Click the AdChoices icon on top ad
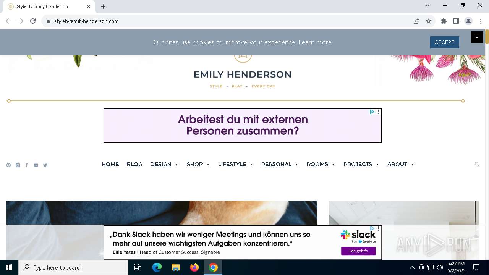Screen dimensions: 489x275 click(372, 112)
